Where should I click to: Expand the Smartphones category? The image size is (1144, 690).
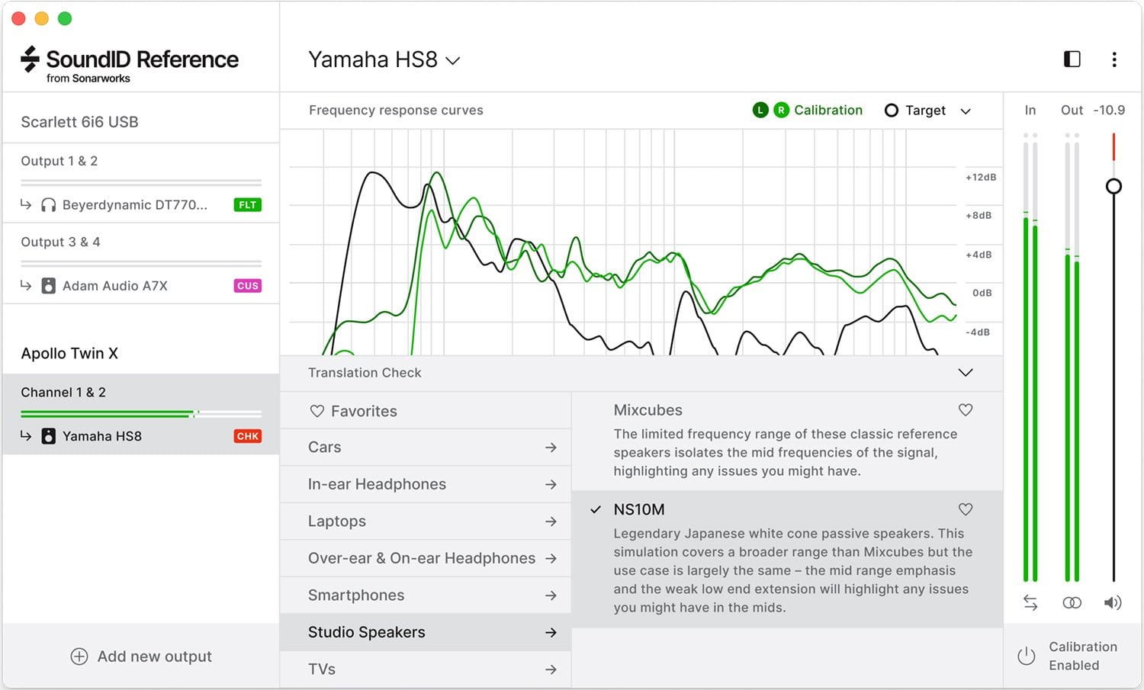pyautogui.click(x=426, y=595)
